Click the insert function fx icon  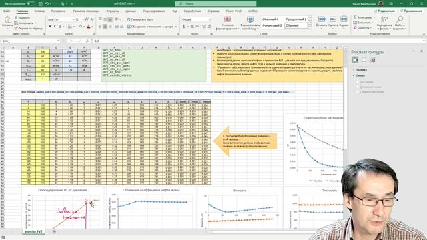(x=87, y=41)
